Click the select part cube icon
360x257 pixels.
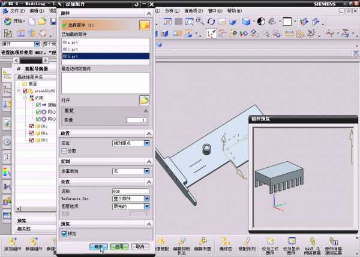point(144,25)
